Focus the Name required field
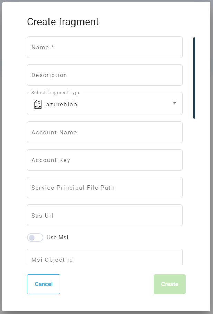 [105, 47]
